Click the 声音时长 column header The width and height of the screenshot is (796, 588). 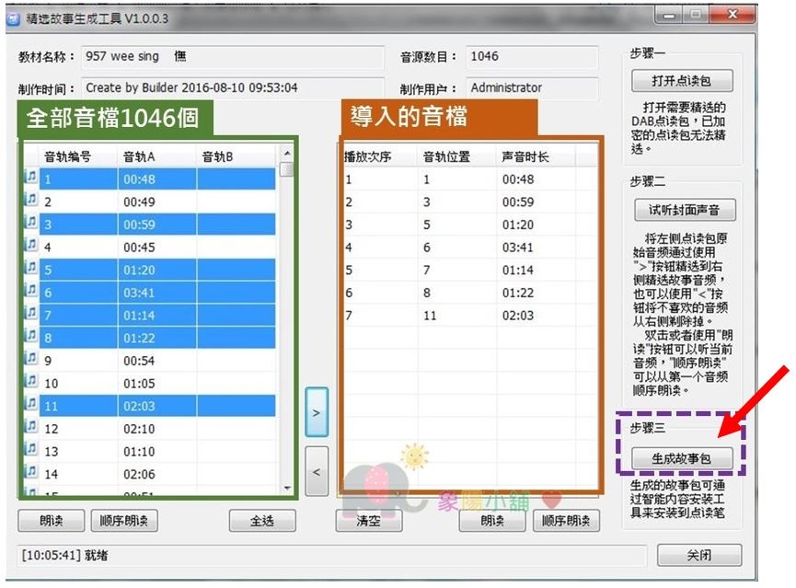pyautogui.click(x=536, y=156)
